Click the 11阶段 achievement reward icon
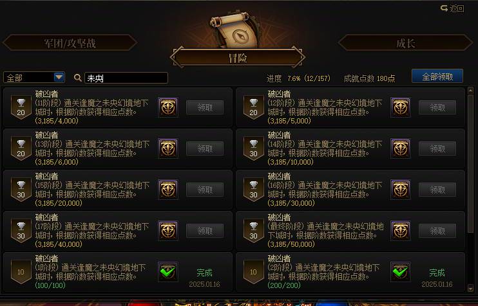The width and height of the screenshot is (478, 306). point(168,107)
